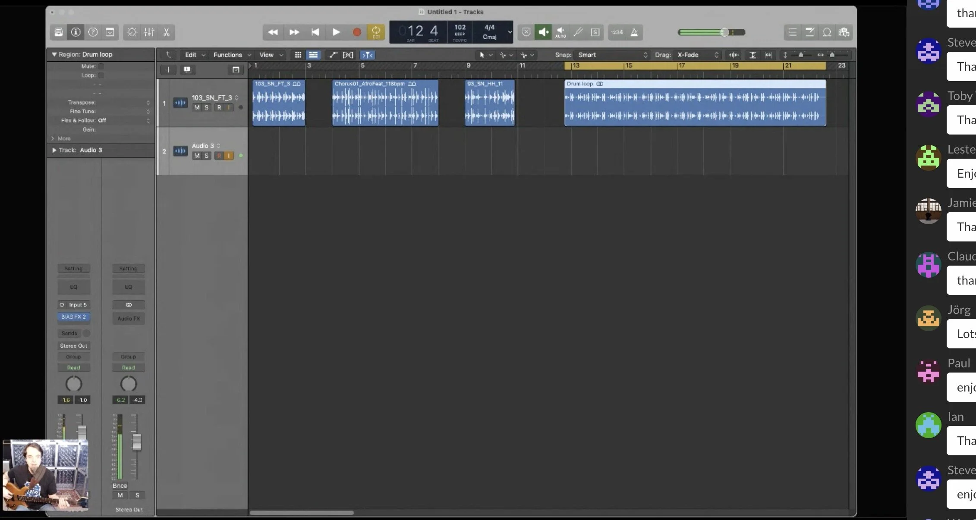
Task: Click the Metronome icon
Action: point(634,32)
